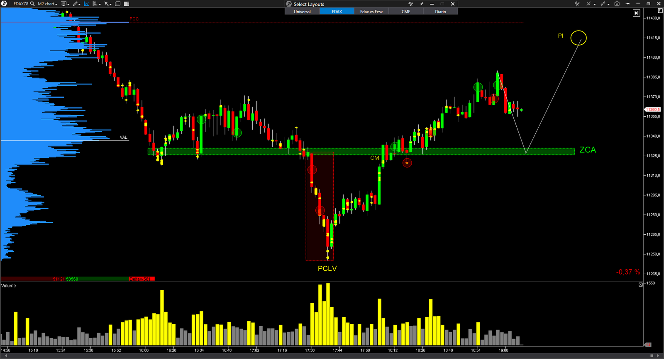Screen dimensions: 664x359
Task: Click the horizontal scrollbar at chart bottom
Action: point(328,356)
